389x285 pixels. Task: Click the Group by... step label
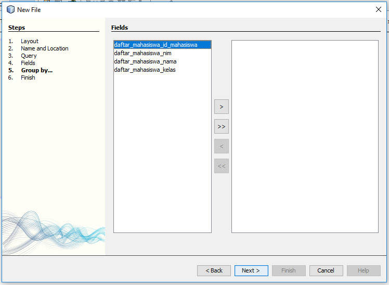pos(37,70)
